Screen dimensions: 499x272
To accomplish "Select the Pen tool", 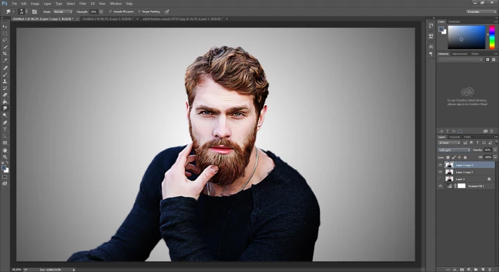I will [x=5, y=123].
